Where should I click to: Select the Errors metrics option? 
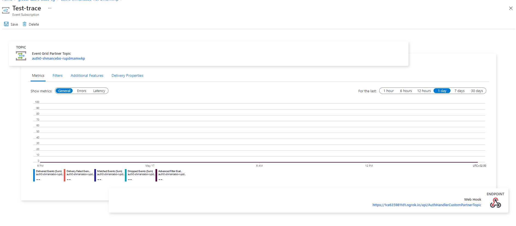click(82, 91)
